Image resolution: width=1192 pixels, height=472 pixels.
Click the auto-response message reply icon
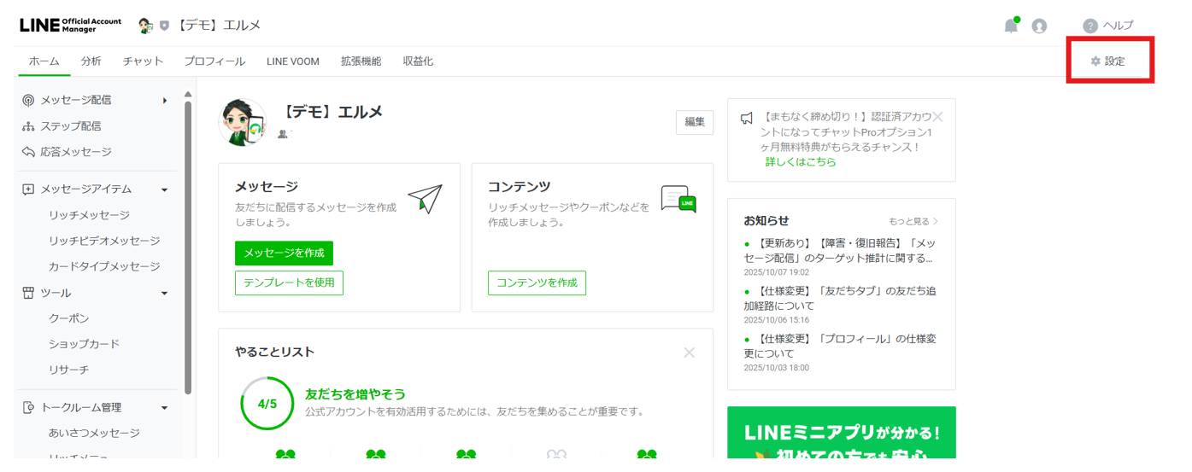[28, 152]
